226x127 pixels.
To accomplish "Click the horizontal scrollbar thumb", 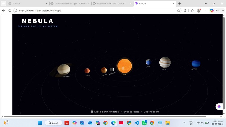I will tap(105, 116).
